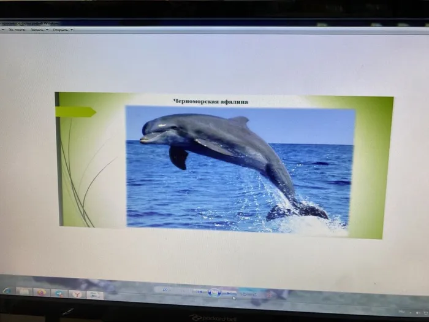Click the Эл. почта toolbar item
This screenshot has height=322, width=429.
click(17, 29)
